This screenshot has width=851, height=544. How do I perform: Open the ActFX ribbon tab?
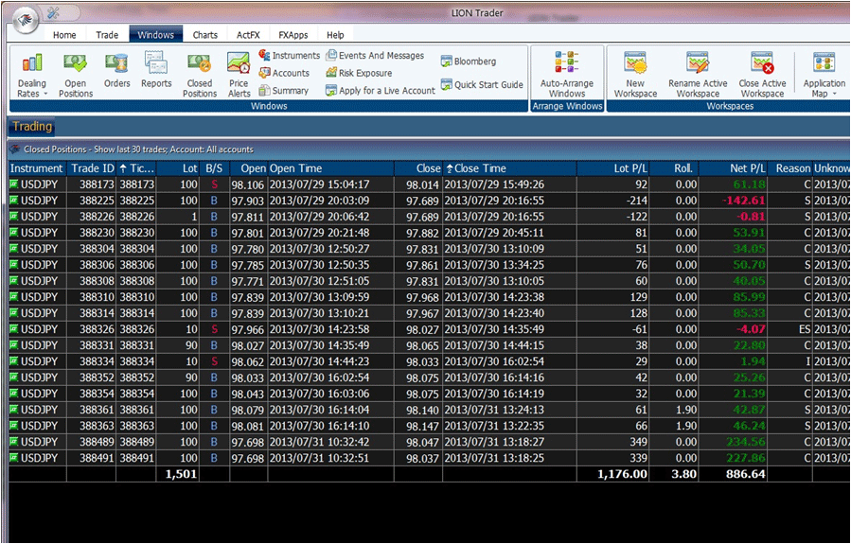click(248, 35)
